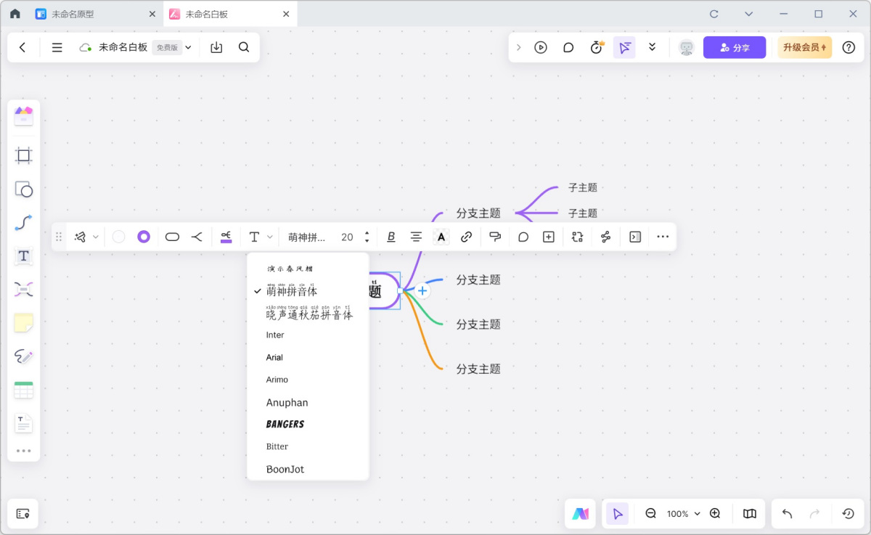Increase font size with stepper arrow
The width and height of the screenshot is (871, 535).
point(367,233)
